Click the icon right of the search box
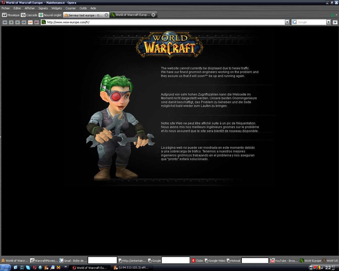Viewport: 339px width, 271px height. tap(335, 22)
